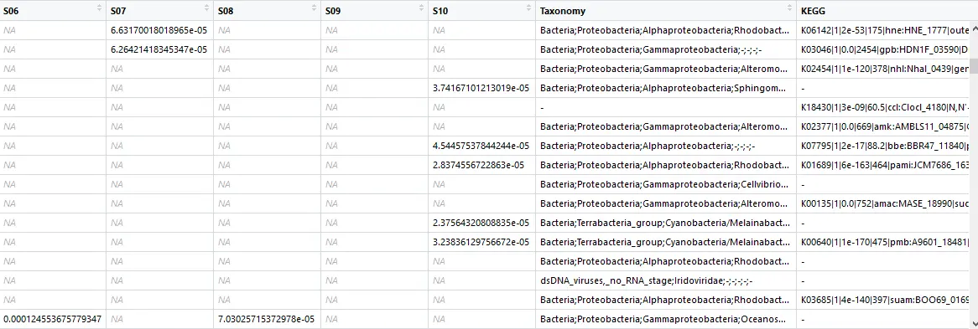Select the S10 value 4.54457537844244e-05
The height and width of the screenshot is (329, 978).
[481, 146]
